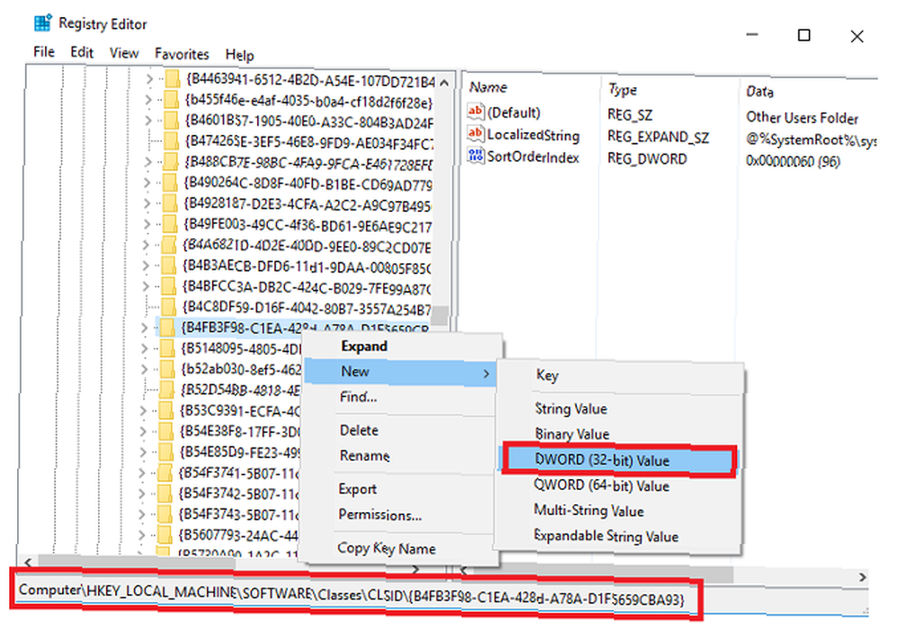Click folder icon of {B5148095-4805 key

coord(168,349)
